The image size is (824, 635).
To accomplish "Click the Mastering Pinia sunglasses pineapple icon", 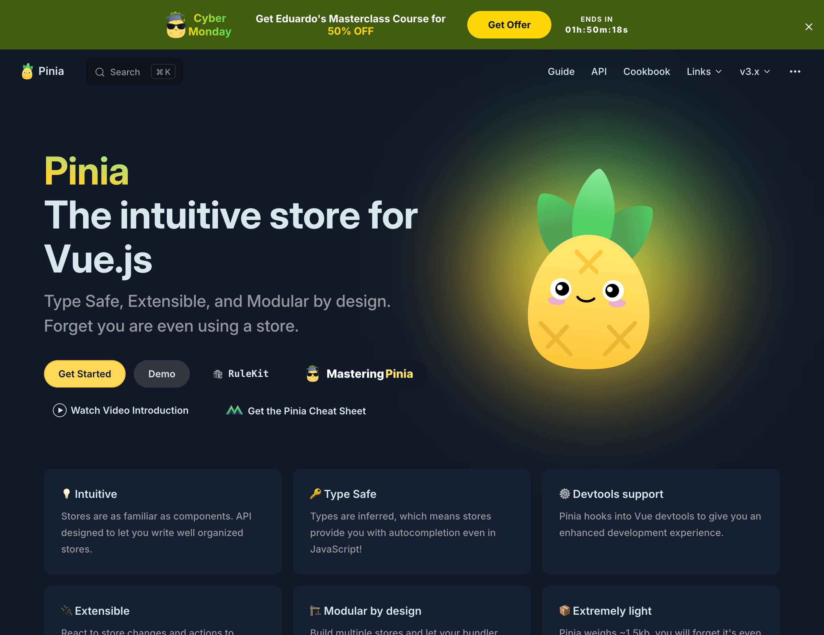I will pyautogui.click(x=313, y=374).
